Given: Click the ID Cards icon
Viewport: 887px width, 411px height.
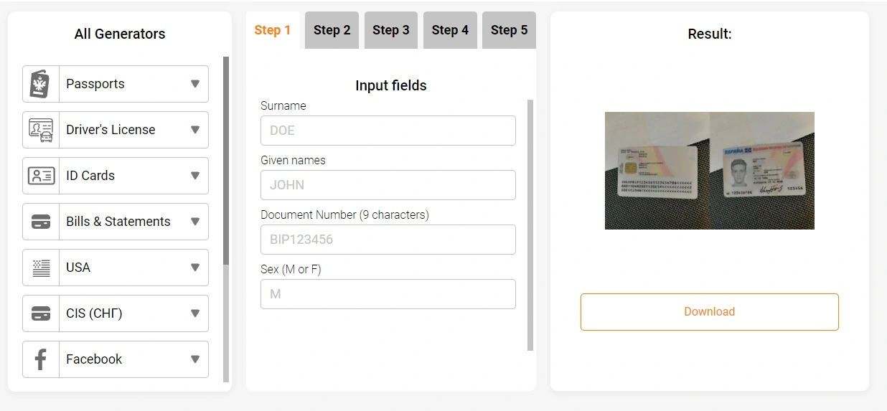Looking at the screenshot, I should 41,176.
